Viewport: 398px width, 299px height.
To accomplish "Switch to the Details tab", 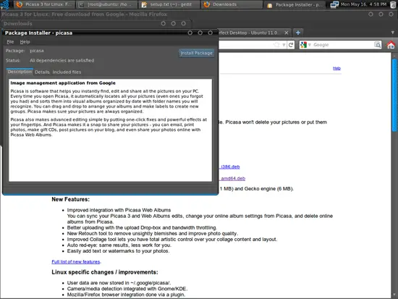I will click(x=42, y=72).
